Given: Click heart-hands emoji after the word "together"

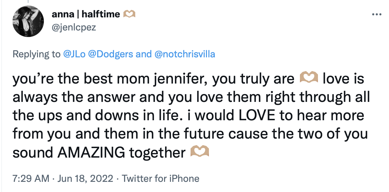Looking at the screenshot, I should click(199, 152).
